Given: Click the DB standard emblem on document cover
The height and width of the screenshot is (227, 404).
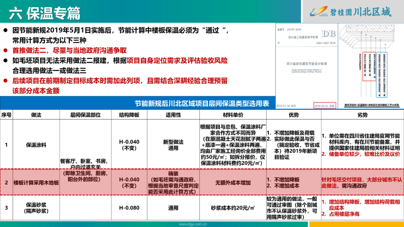Looking at the screenshot, I should [x=328, y=33].
